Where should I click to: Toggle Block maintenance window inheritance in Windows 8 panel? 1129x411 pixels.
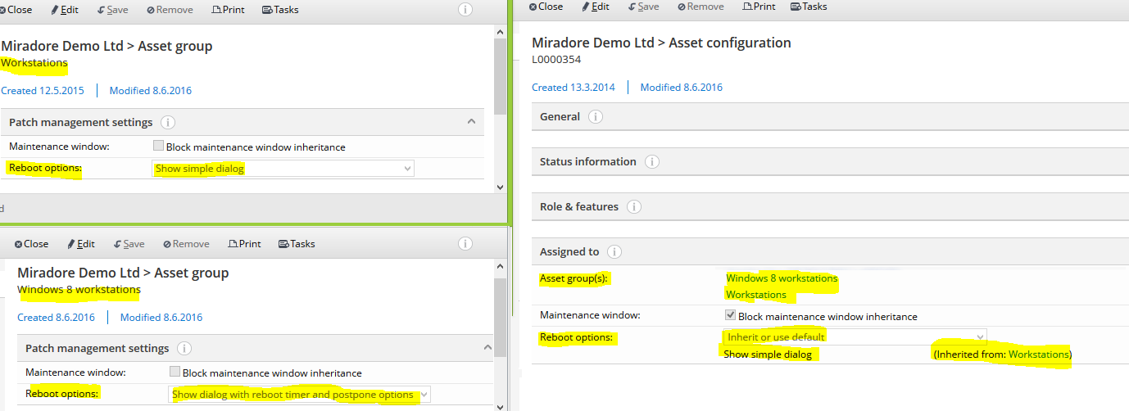(x=175, y=372)
